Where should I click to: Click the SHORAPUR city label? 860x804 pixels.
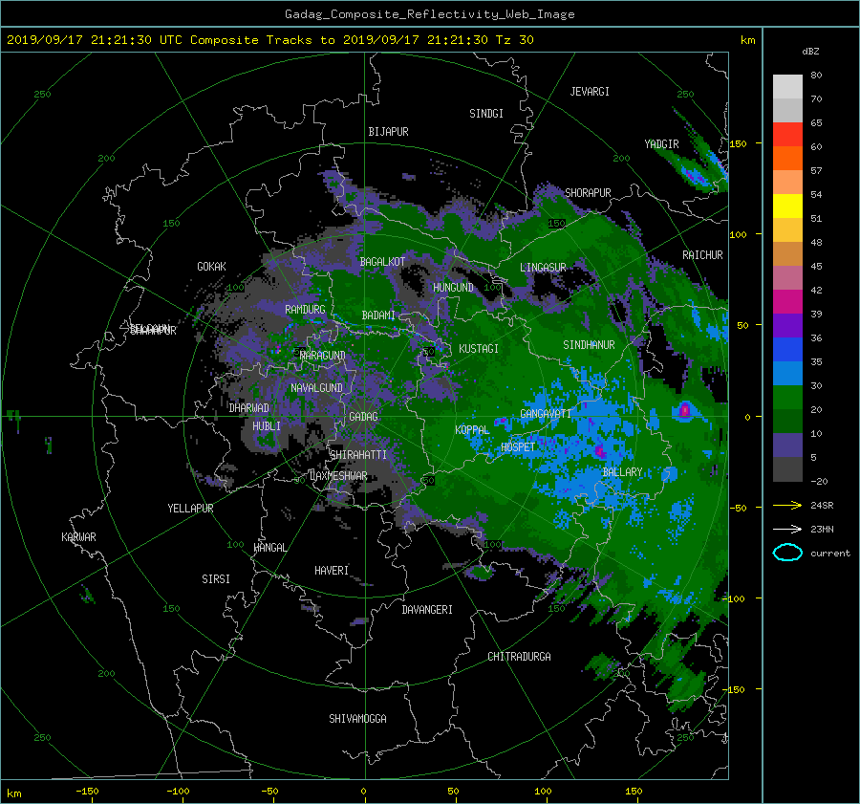tap(588, 192)
